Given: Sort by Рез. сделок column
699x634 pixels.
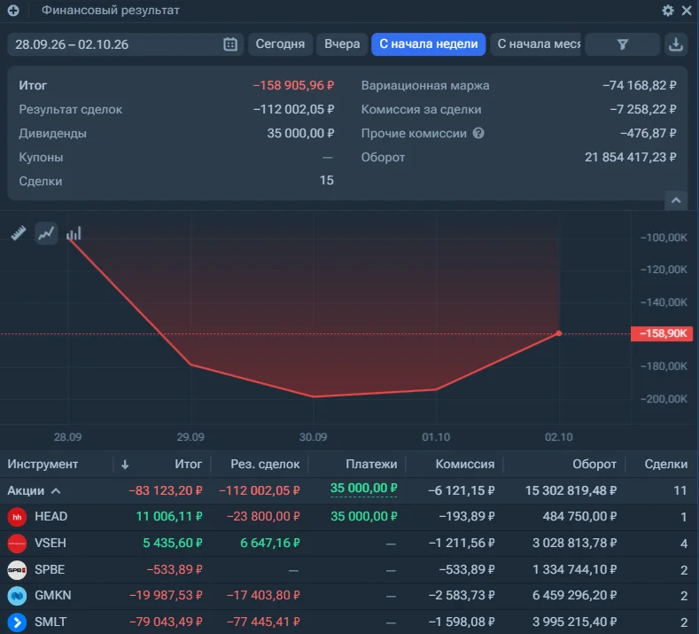Looking at the screenshot, I should coord(265,465).
